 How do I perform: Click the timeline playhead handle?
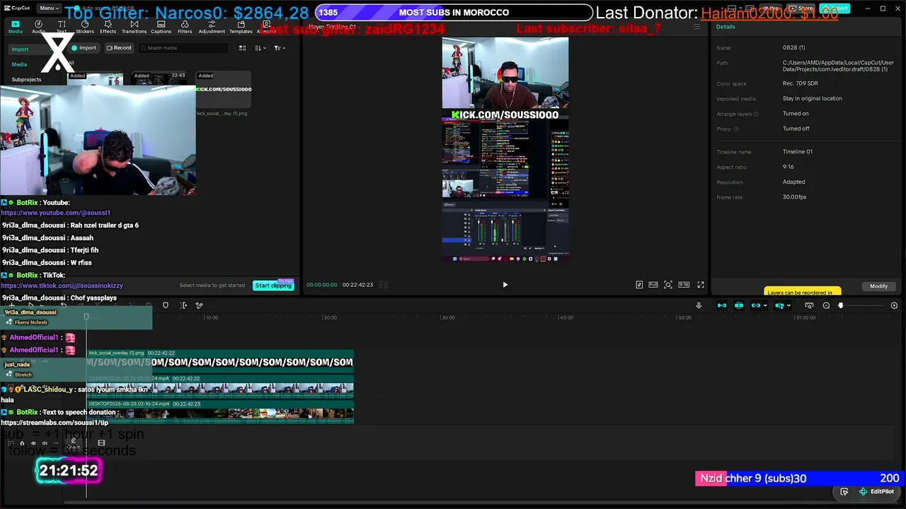86,317
